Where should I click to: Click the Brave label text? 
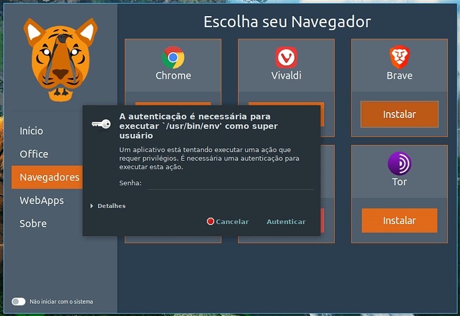coord(399,76)
